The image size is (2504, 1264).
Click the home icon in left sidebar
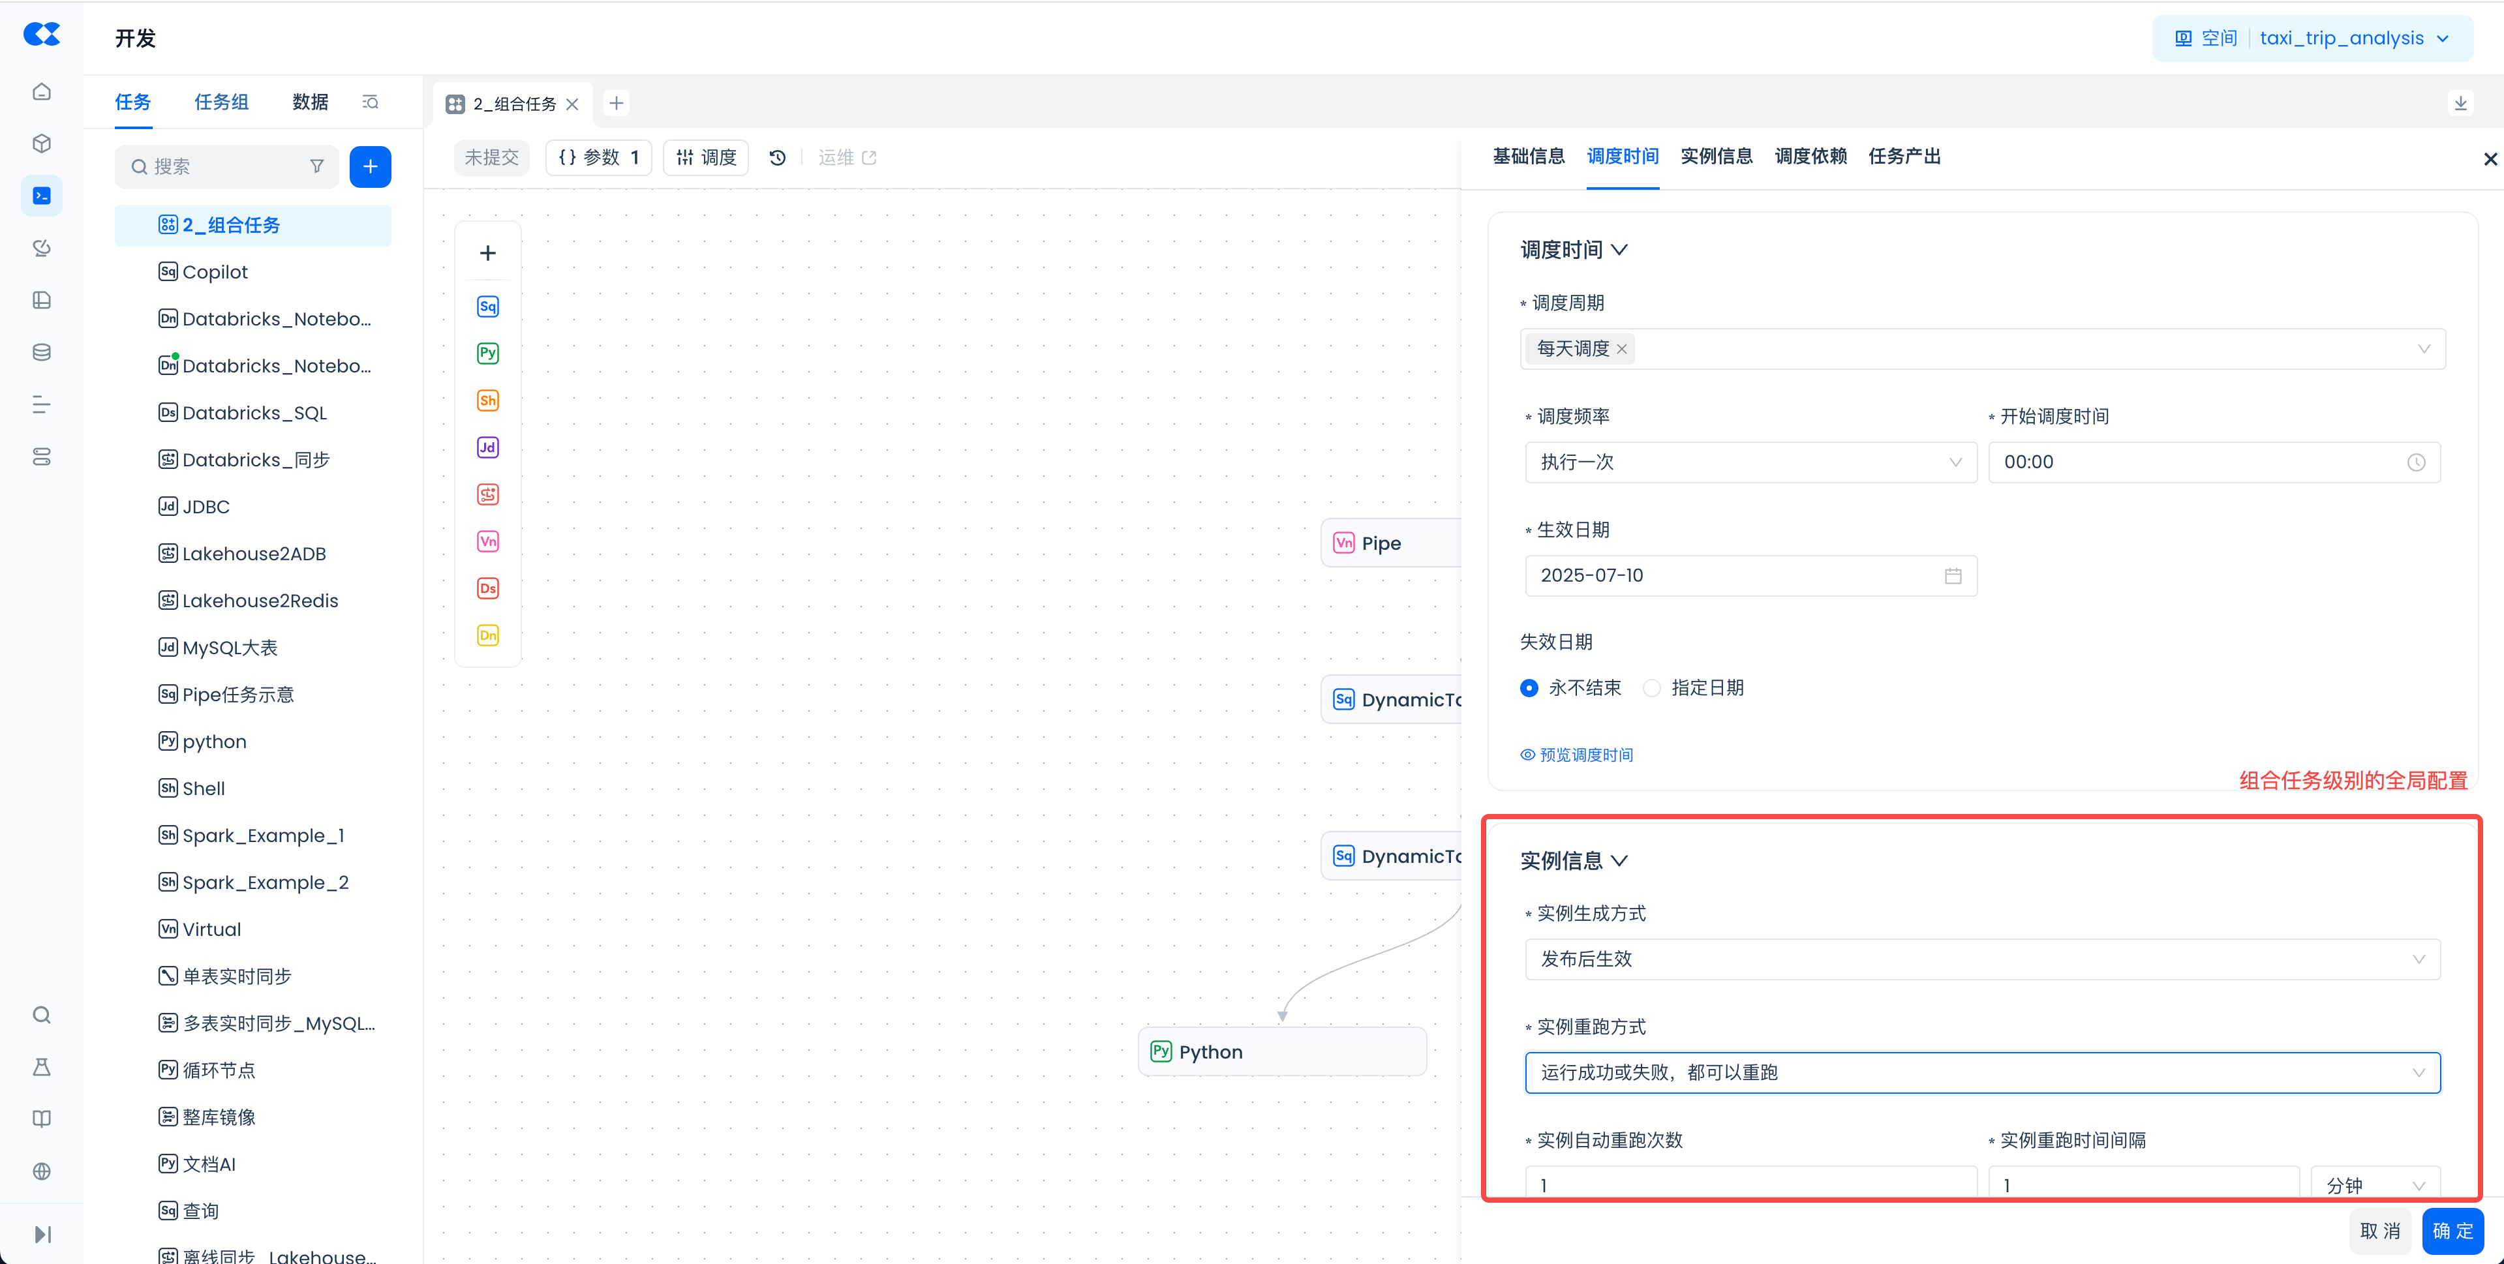pos(42,91)
